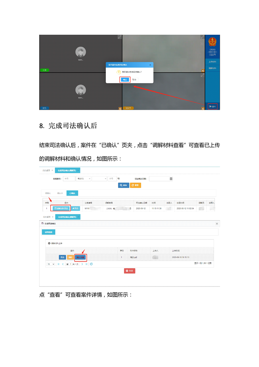Refresh the materials list with reload icon

91,264
